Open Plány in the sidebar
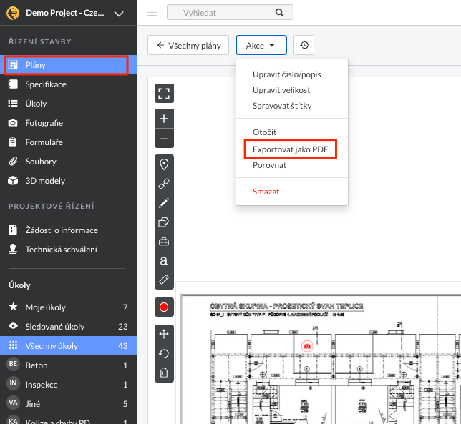 pyautogui.click(x=69, y=65)
